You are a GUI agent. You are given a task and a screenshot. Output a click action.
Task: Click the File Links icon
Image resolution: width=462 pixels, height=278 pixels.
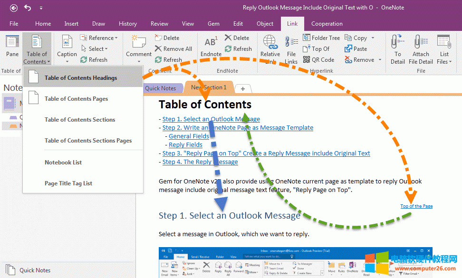click(x=291, y=48)
